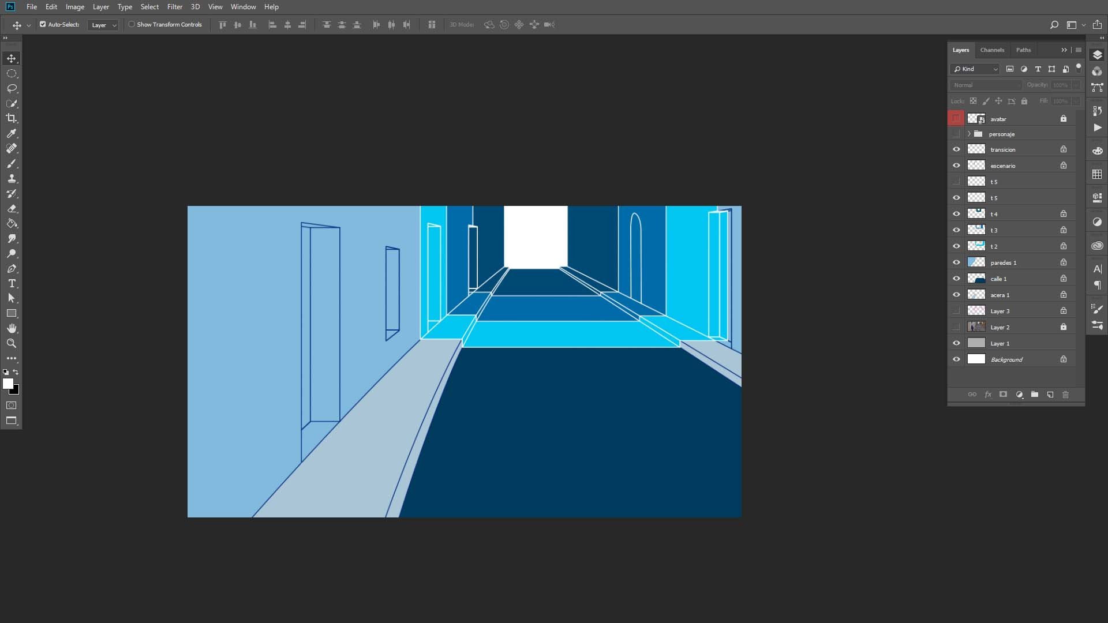Select the Crop tool
This screenshot has height=623, width=1108.
(12, 118)
